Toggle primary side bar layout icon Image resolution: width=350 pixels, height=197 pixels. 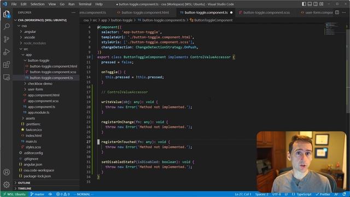[x=304, y=4]
